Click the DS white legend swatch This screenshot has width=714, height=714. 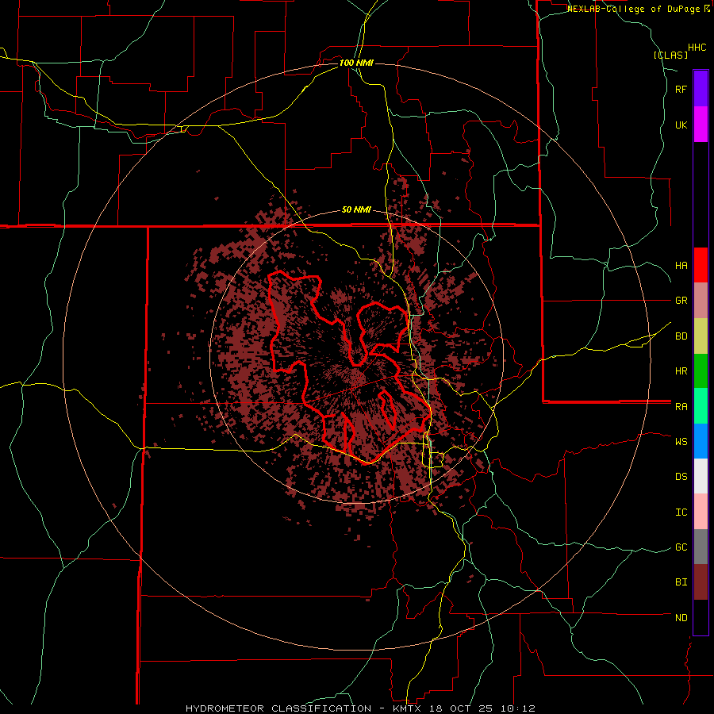[x=701, y=476]
